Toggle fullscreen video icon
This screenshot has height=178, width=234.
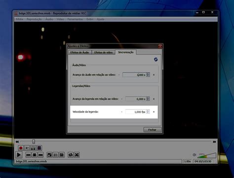click(49, 155)
